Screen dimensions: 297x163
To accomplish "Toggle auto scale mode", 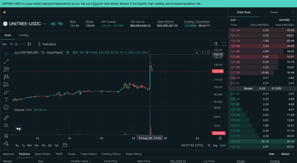I will click(x=223, y=145).
